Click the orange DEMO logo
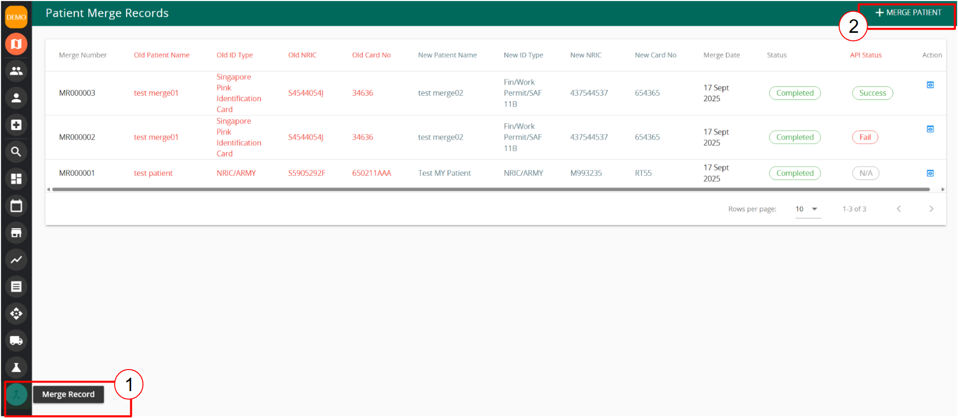958x418 pixels. tap(16, 17)
